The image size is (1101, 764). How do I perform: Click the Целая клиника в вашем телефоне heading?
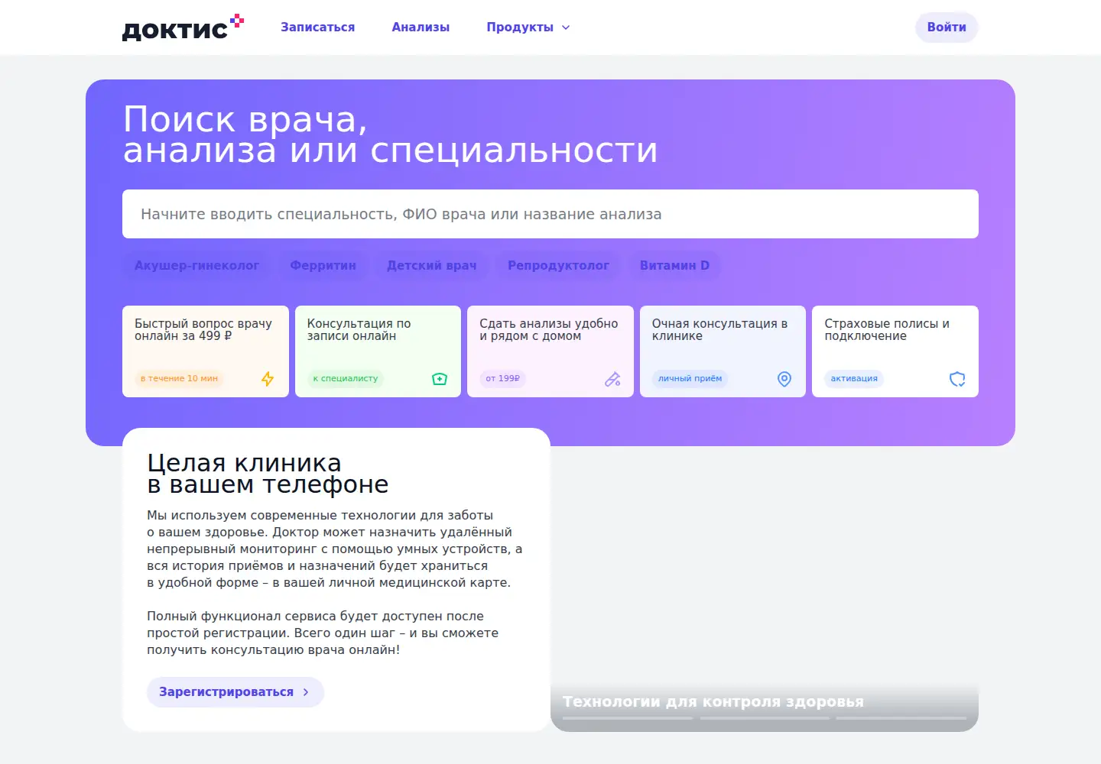tap(268, 474)
